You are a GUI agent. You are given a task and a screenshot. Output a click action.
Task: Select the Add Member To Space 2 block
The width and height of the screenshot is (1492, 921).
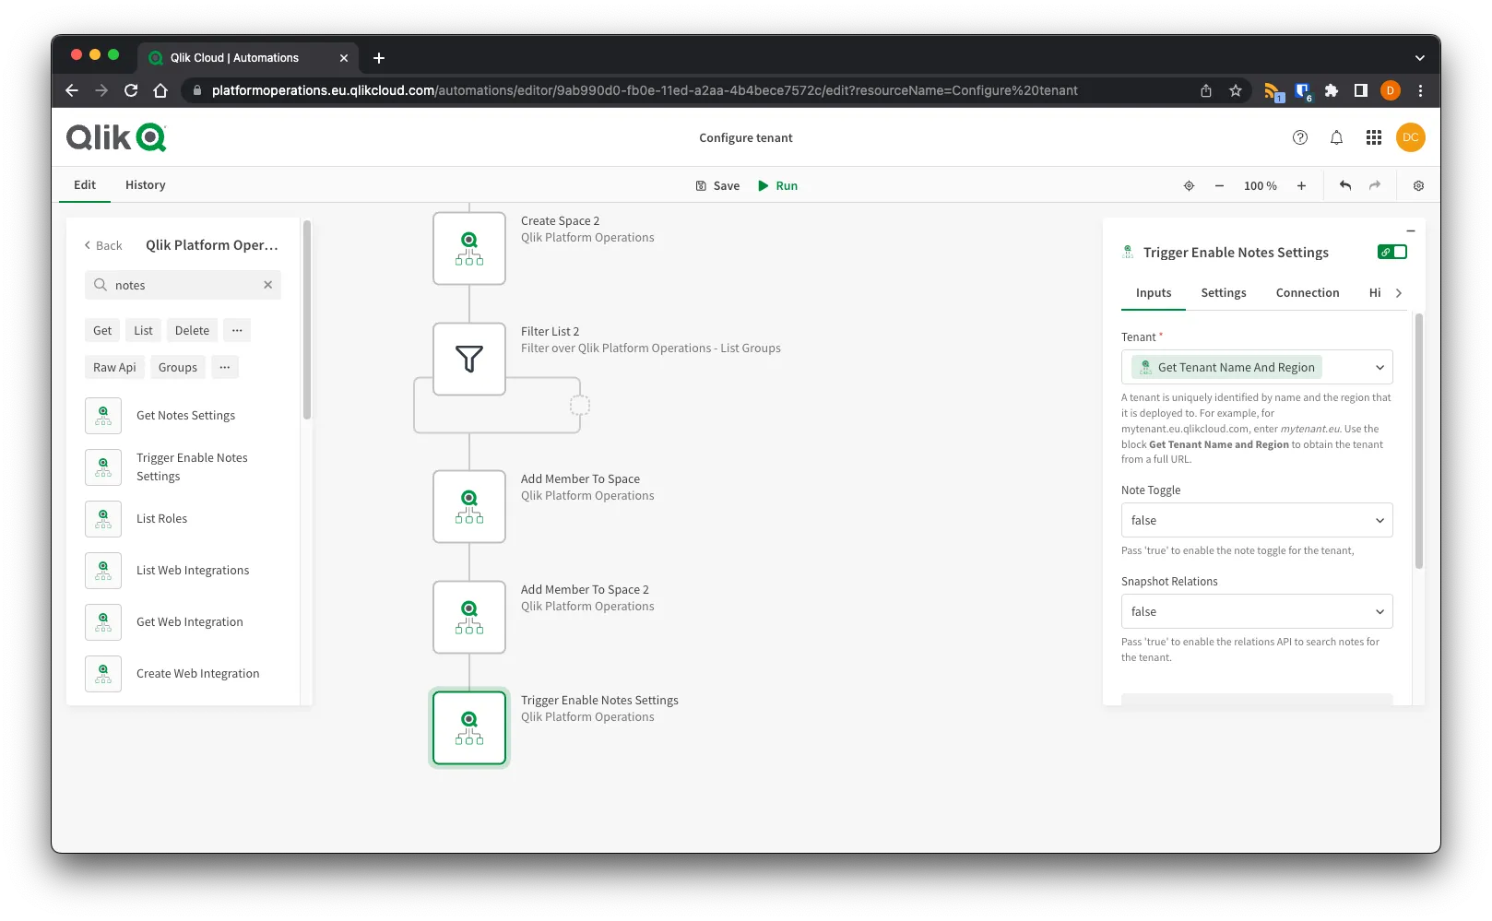pos(468,617)
